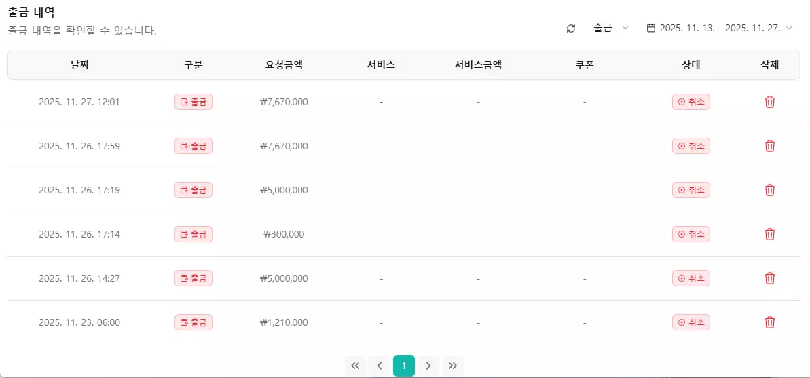The width and height of the screenshot is (810, 378).
Task: Click the 날짜 column header
Action: pyautogui.click(x=79, y=65)
